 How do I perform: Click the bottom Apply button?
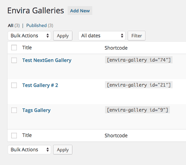(x=63, y=150)
